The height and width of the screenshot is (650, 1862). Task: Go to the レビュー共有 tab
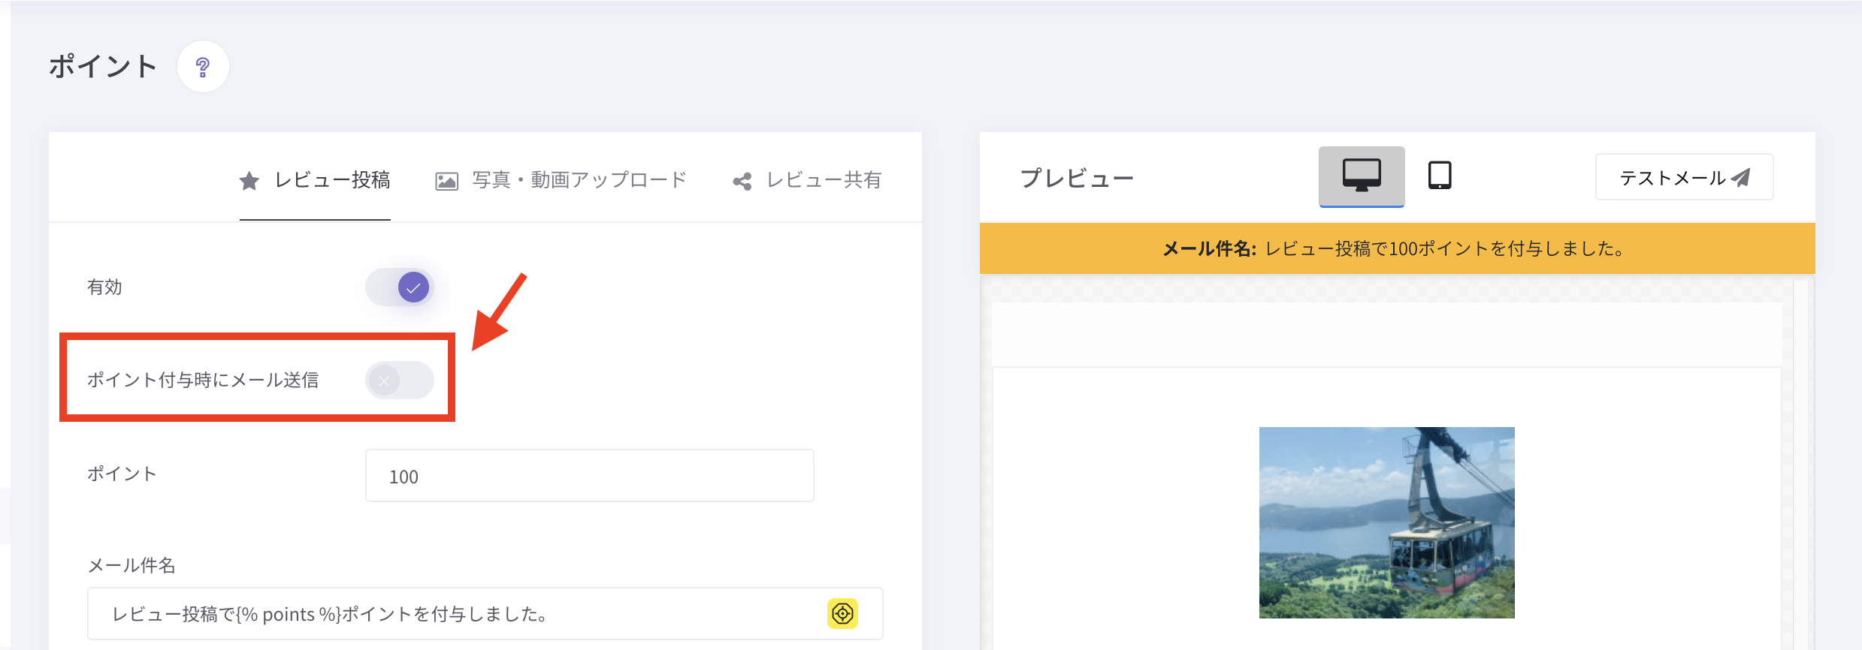824,180
